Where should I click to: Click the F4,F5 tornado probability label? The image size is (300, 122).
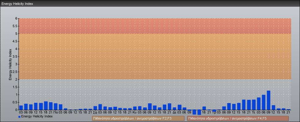click(238, 118)
